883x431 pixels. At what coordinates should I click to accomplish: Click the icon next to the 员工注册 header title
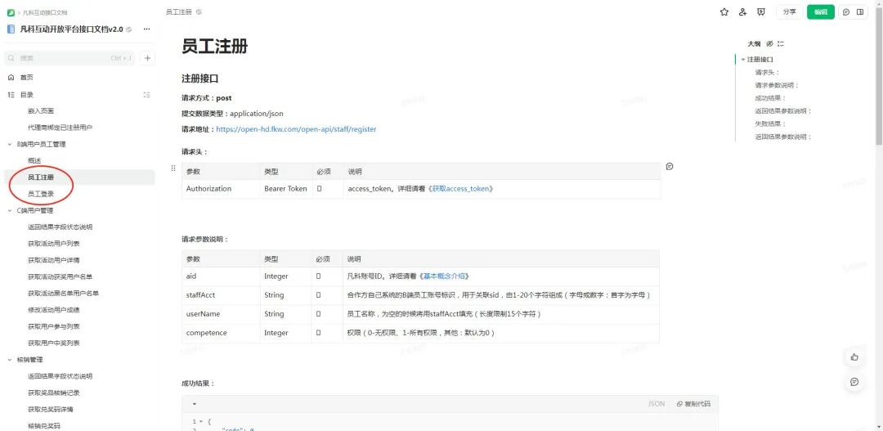tap(199, 11)
